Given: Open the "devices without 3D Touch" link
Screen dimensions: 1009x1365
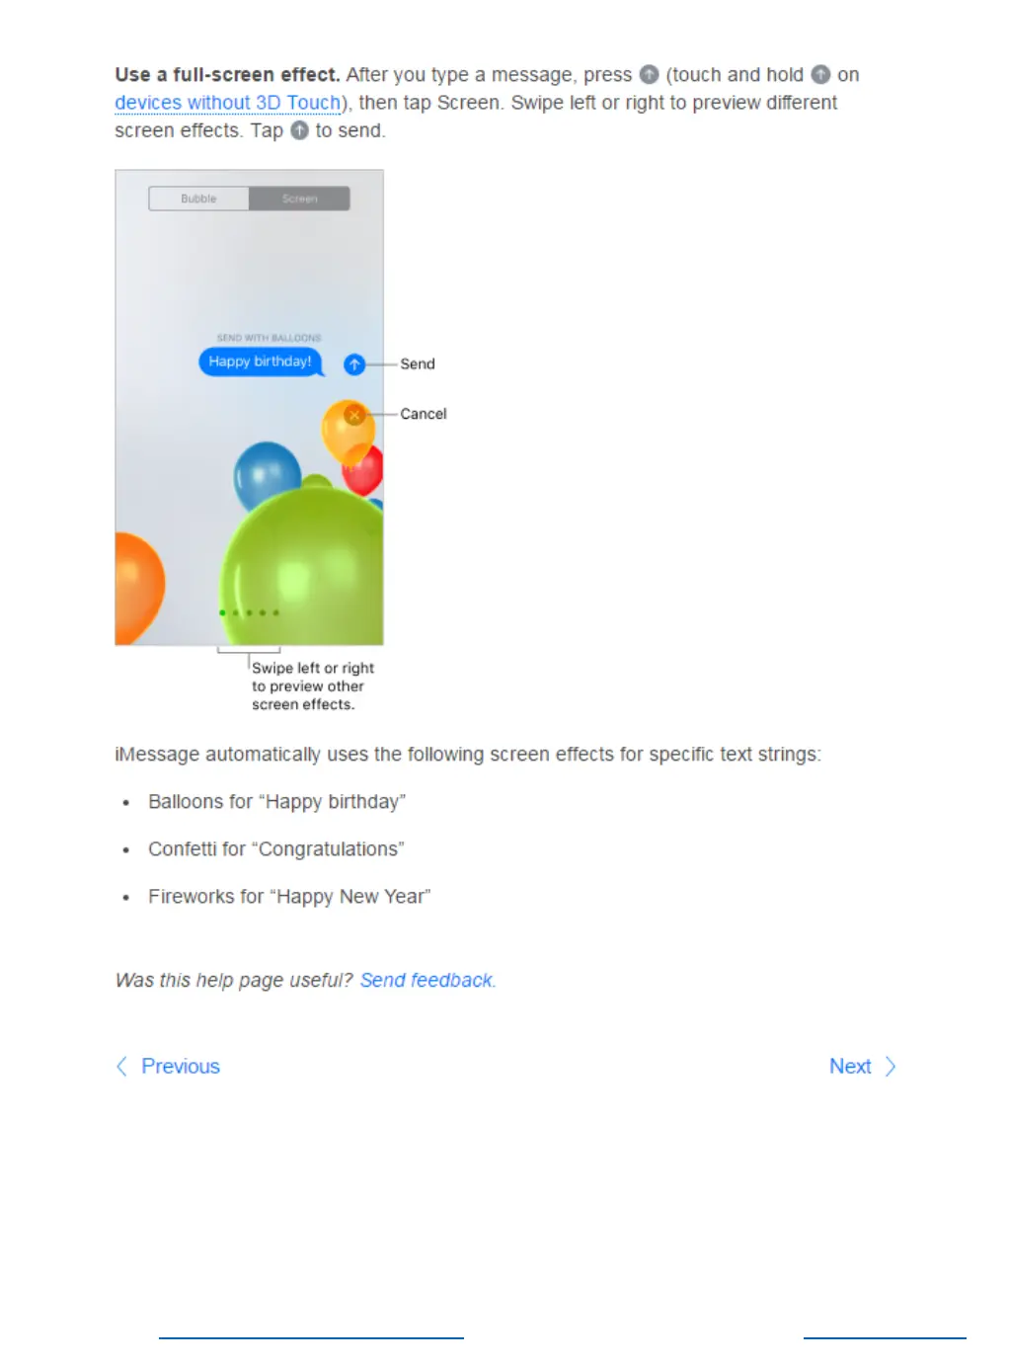Looking at the screenshot, I should click(x=228, y=103).
